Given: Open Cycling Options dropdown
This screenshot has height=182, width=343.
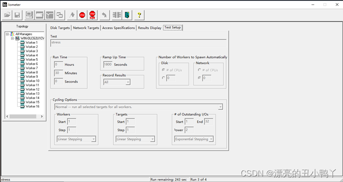Looking at the screenshot, I should (220, 107).
